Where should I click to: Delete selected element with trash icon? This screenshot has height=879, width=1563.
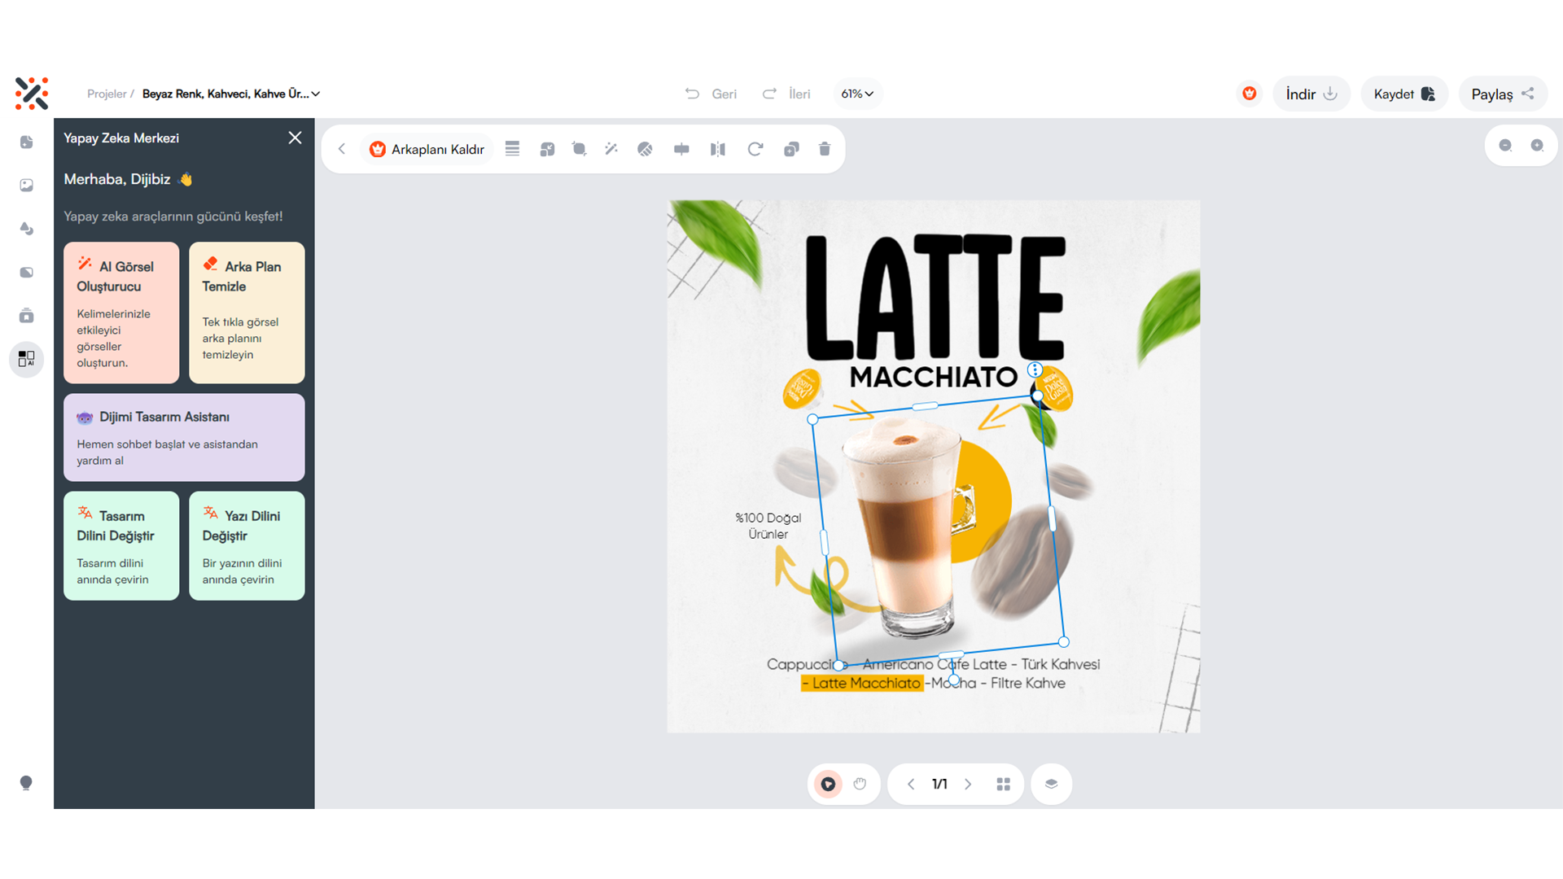pyautogui.click(x=825, y=149)
